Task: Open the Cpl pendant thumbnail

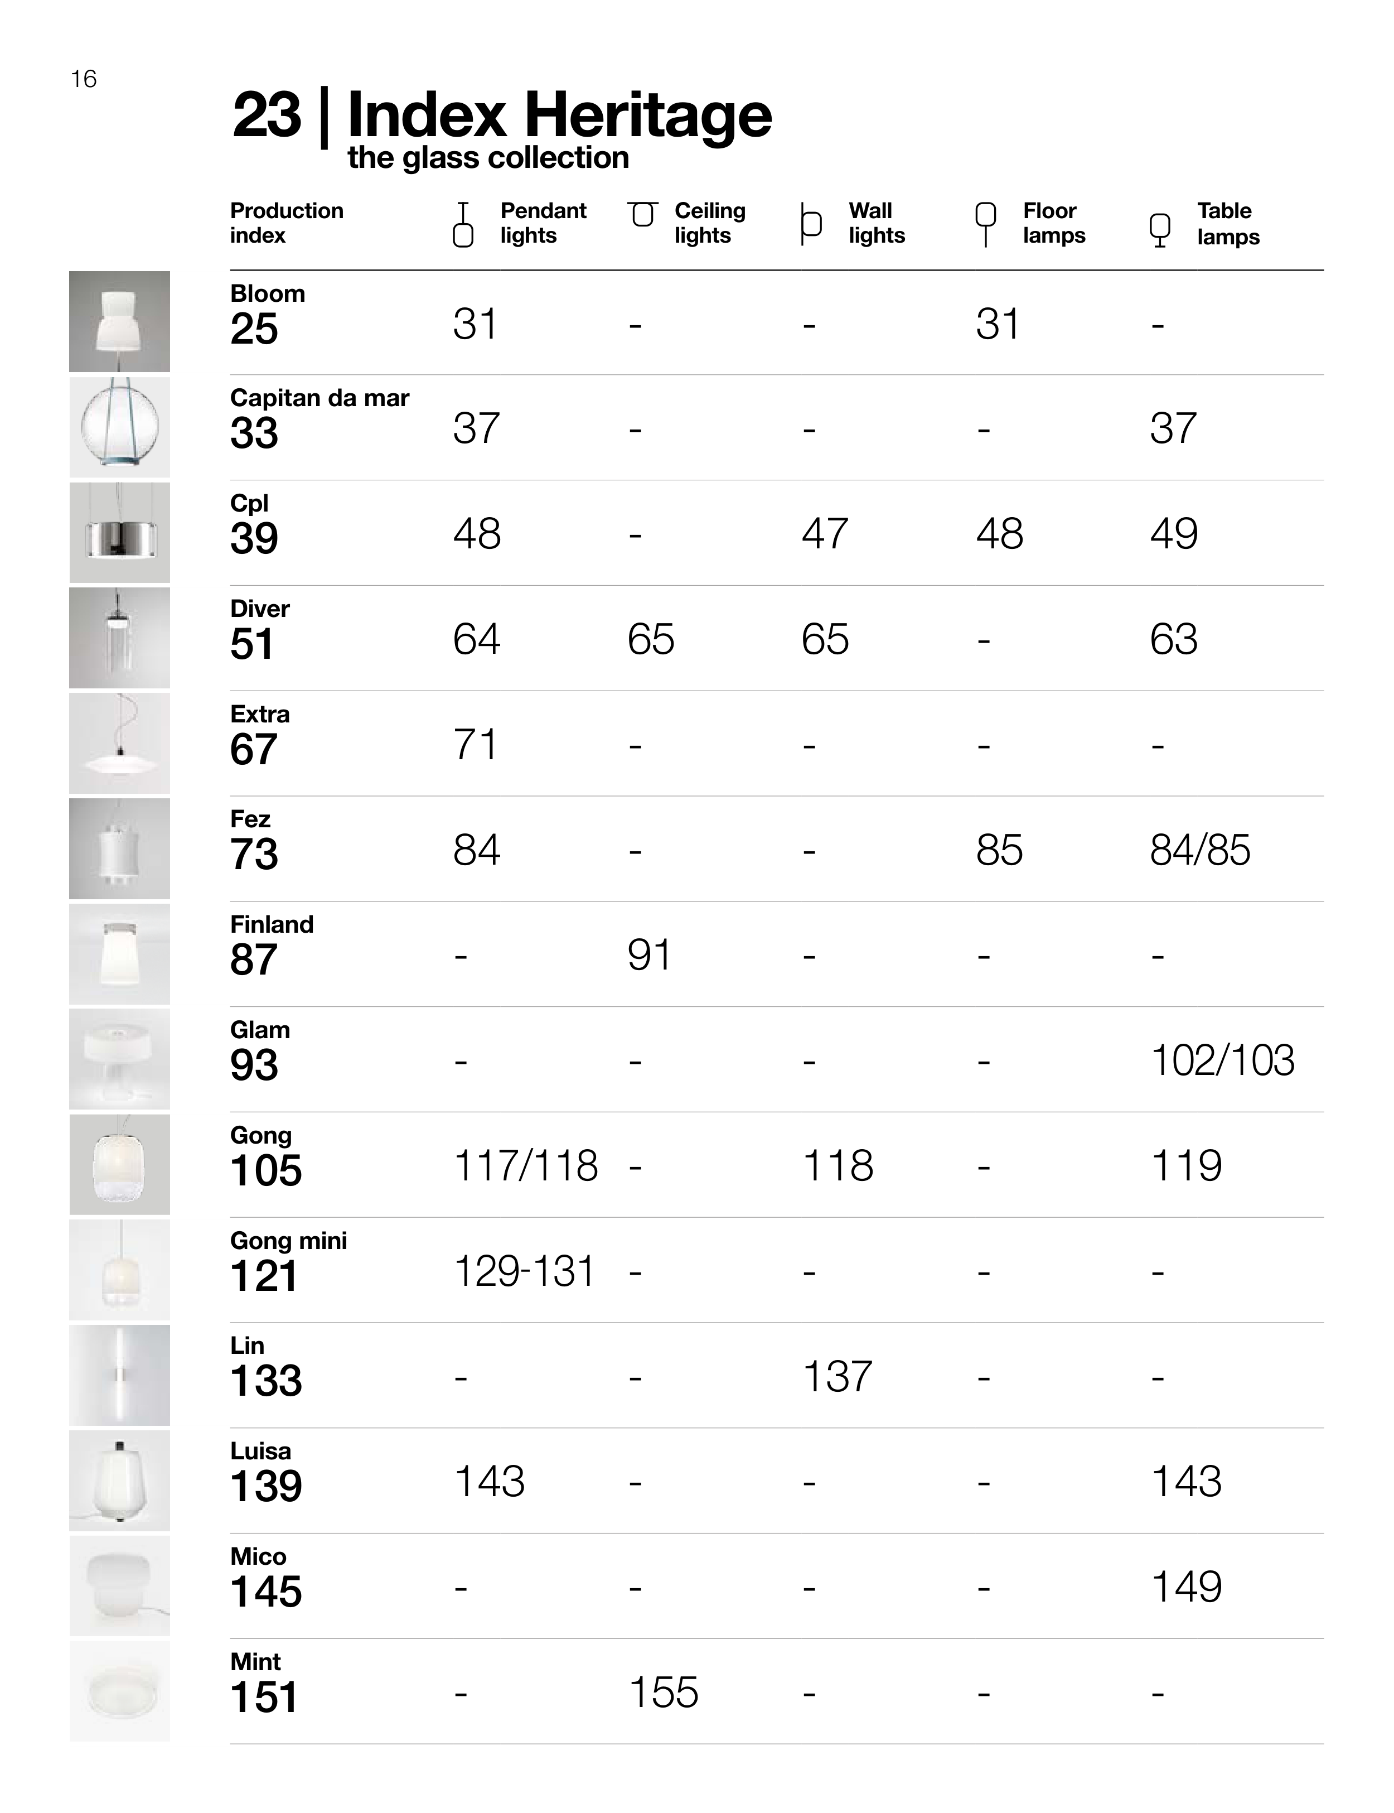Action: point(119,532)
